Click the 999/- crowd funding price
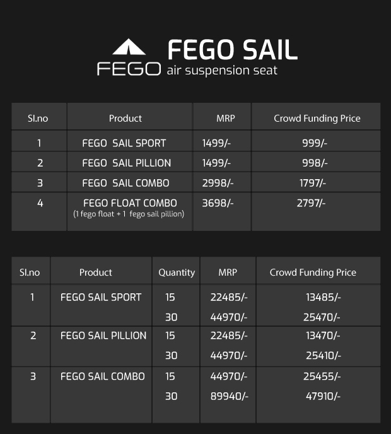The image size is (391, 434). click(315, 143)
